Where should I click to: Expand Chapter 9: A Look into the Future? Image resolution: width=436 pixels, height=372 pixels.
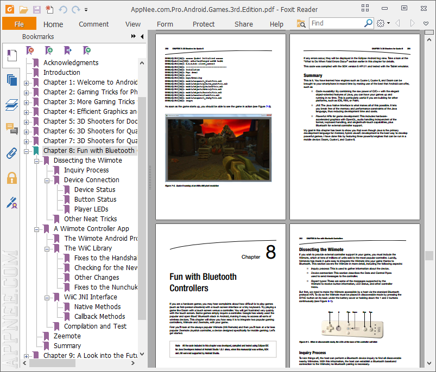26,356
